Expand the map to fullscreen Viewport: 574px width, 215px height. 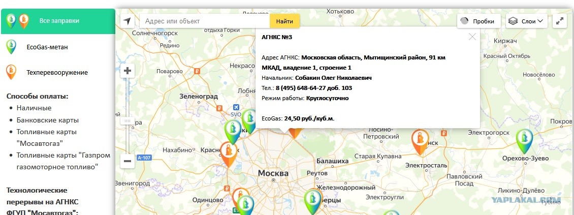559,21
